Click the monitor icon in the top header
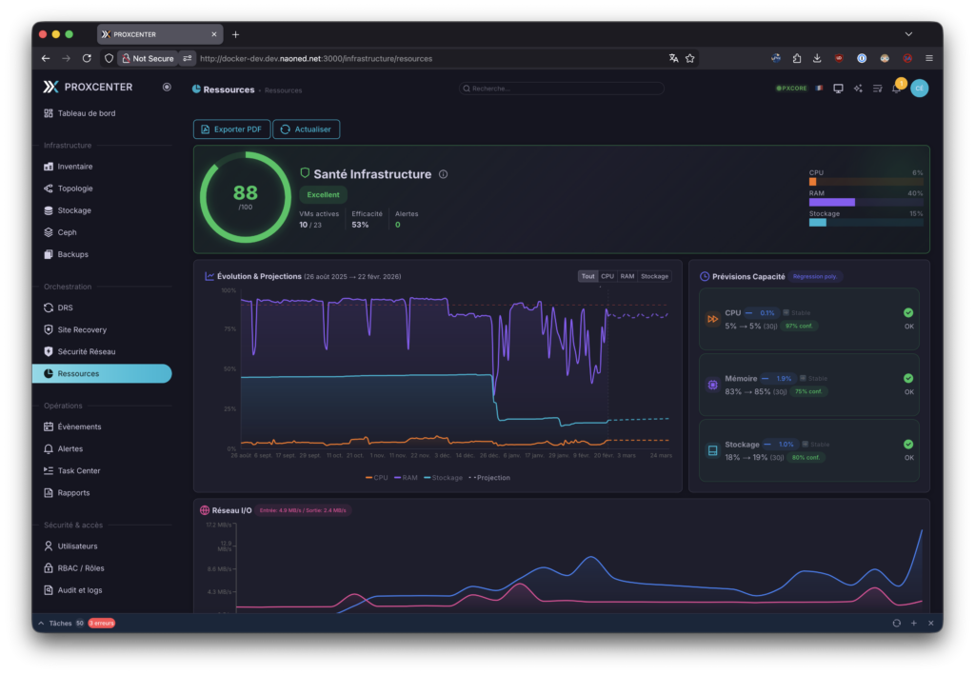The height and width of the screenshot is (675, 975). (838, 89)
